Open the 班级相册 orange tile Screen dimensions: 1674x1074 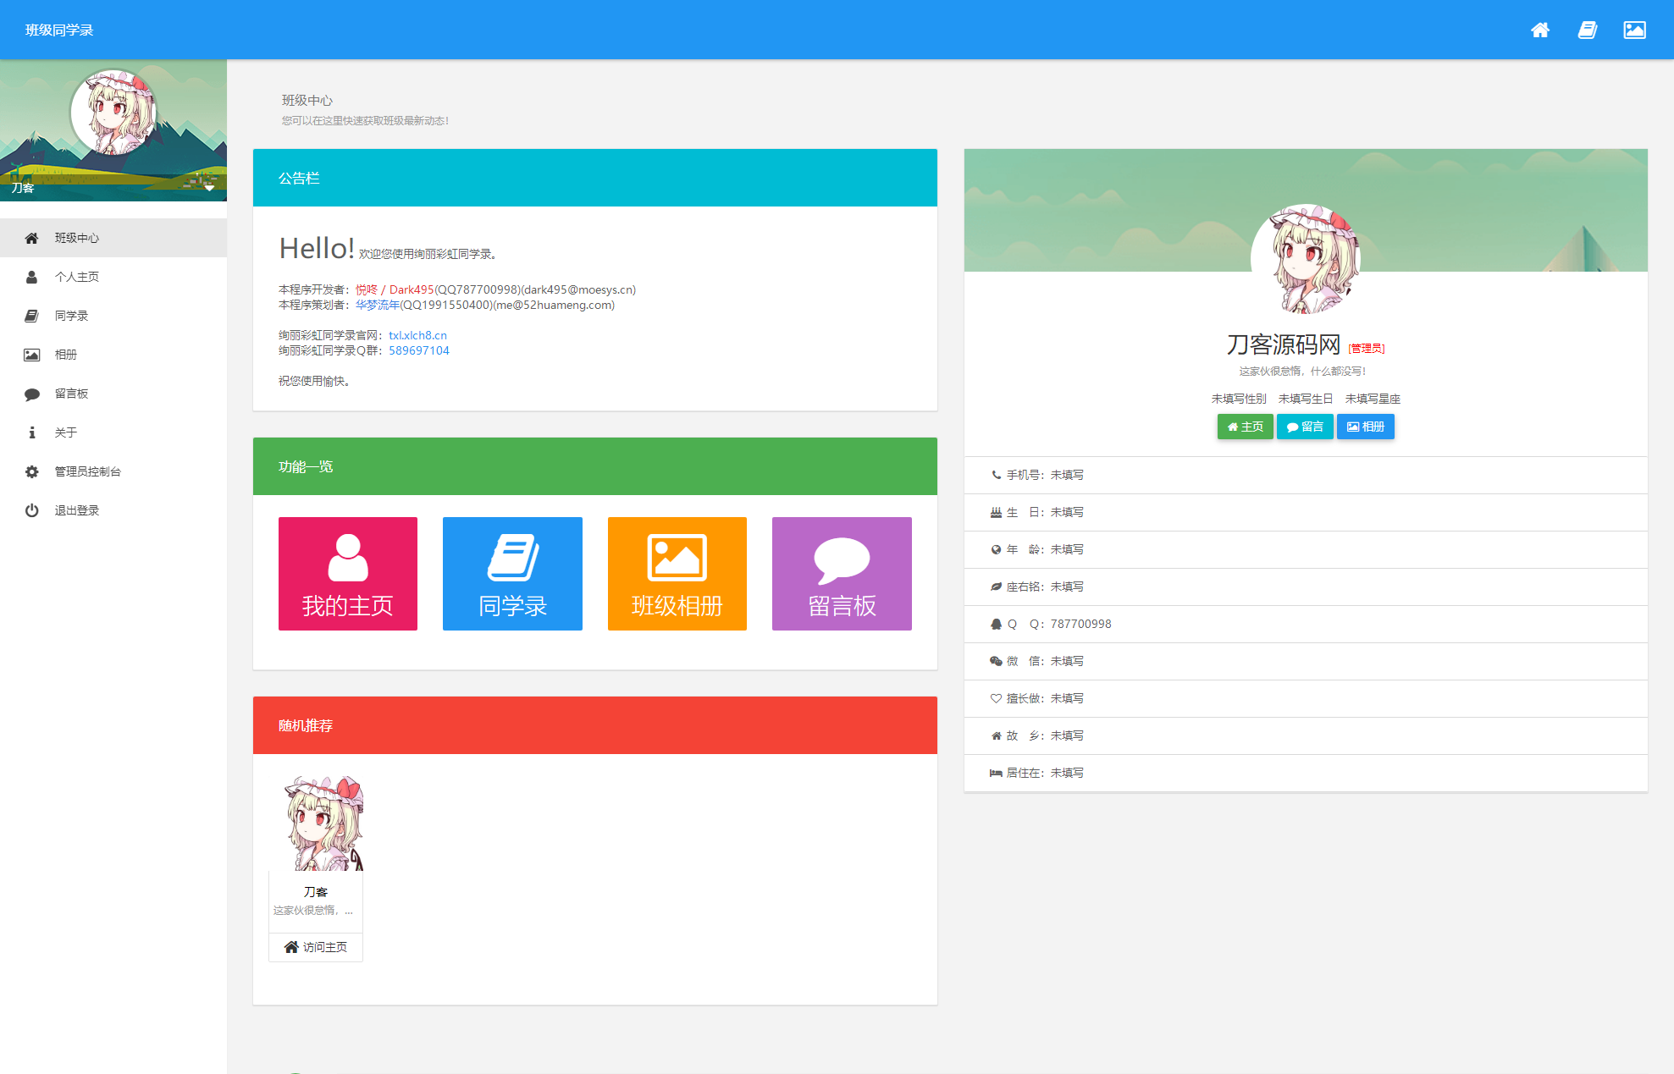point(677,574)
